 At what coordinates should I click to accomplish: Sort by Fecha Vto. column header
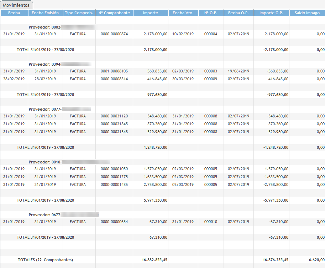(183, 13)
